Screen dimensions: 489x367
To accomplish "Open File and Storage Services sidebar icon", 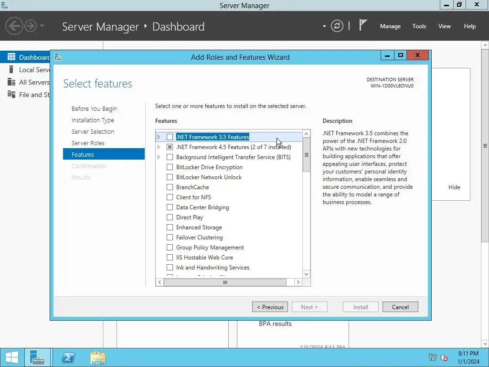I will point(11,94).
